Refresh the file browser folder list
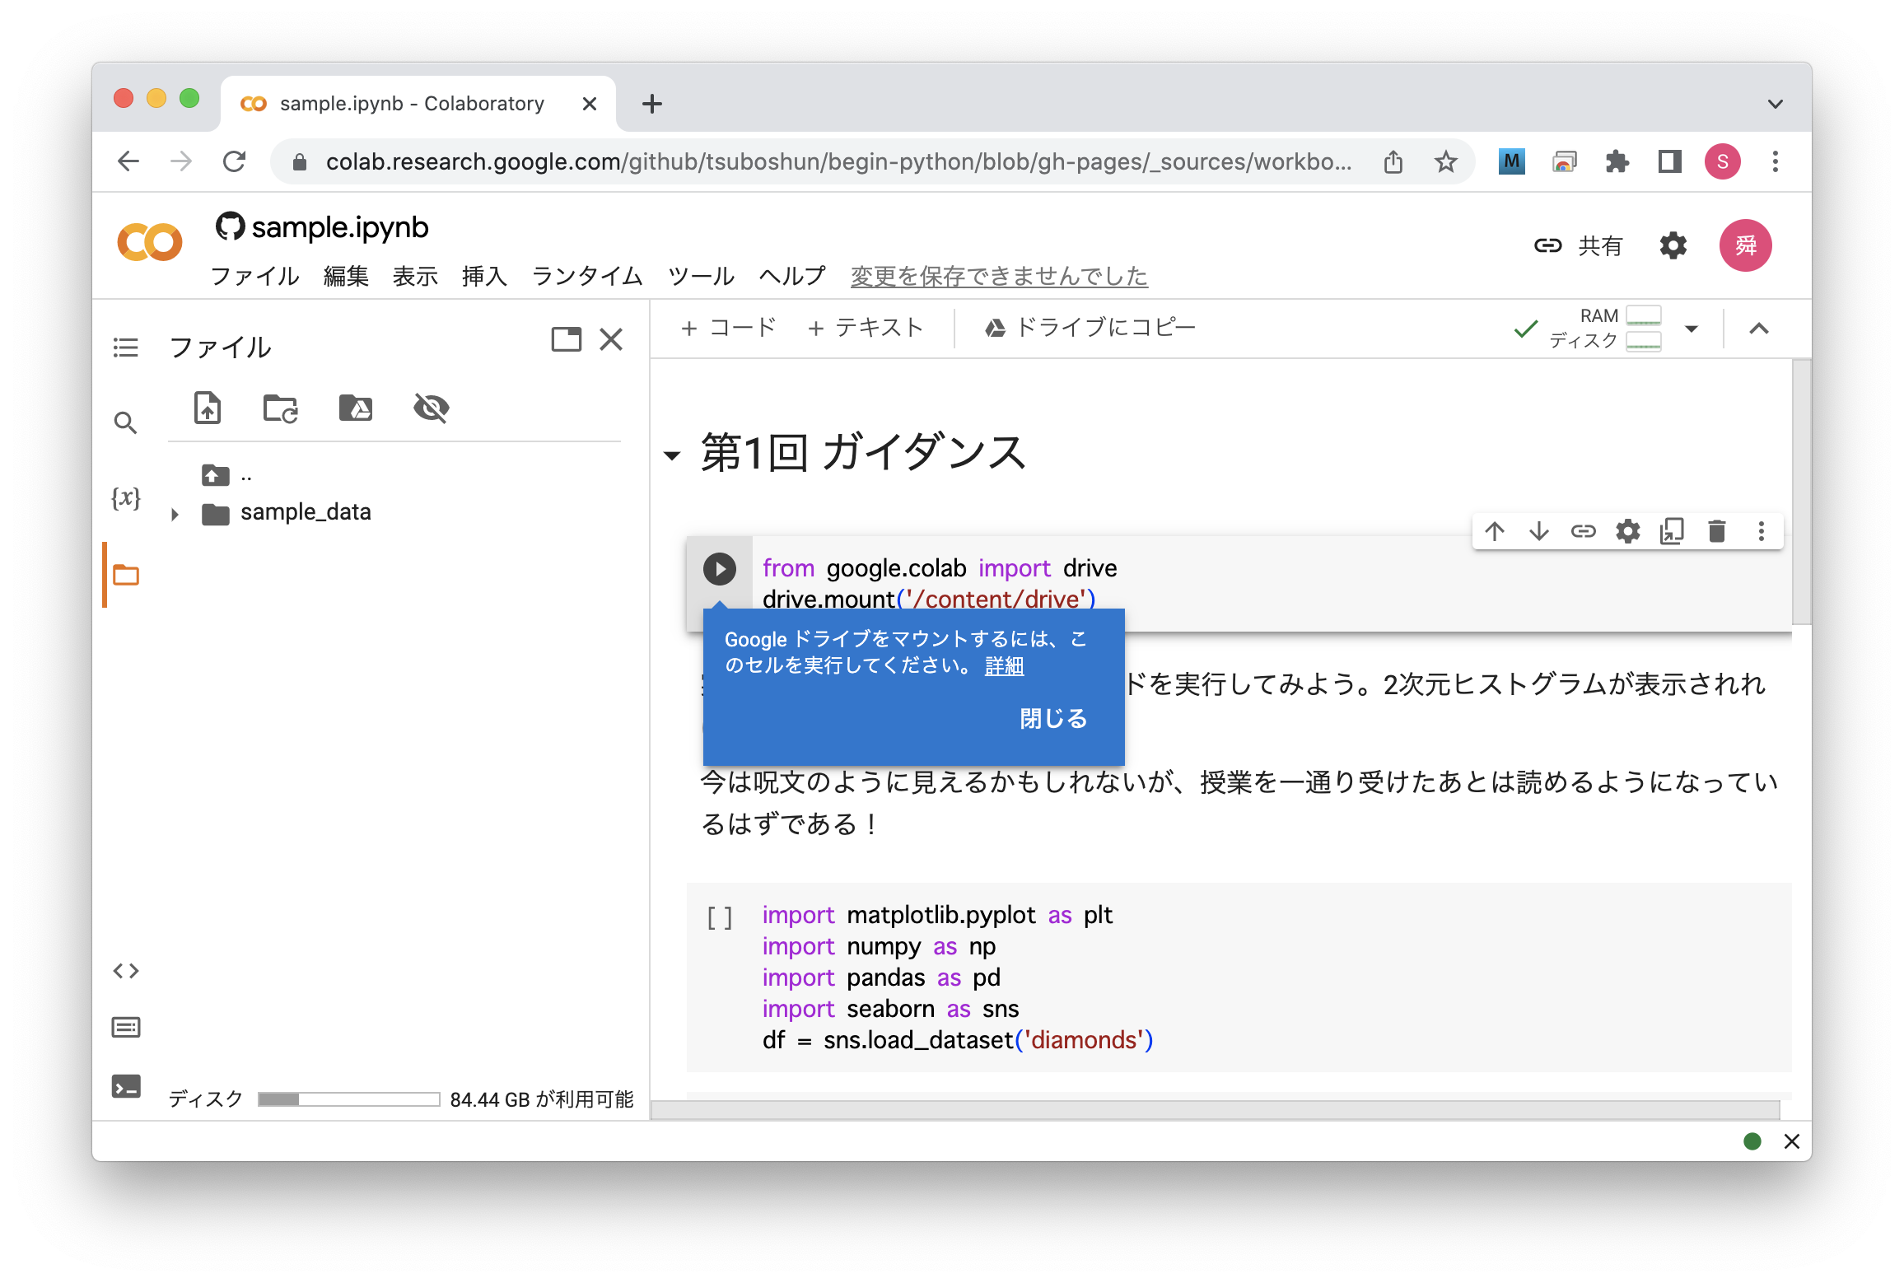Image resolution: width=1904 pixels, height=1283 pixels. tap(280, 408)
